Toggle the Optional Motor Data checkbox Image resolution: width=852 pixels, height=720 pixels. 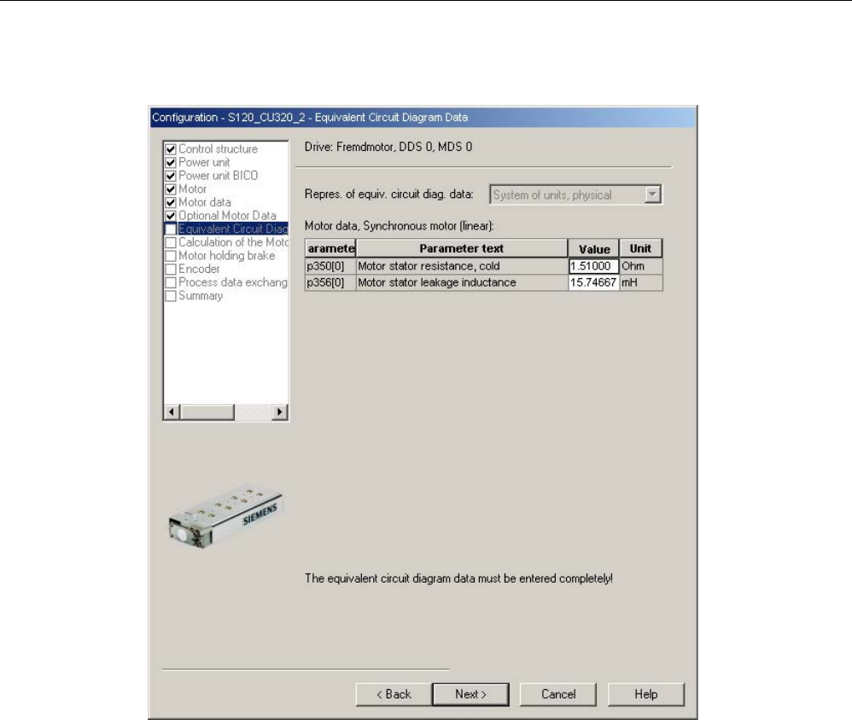tap(171, 216)
